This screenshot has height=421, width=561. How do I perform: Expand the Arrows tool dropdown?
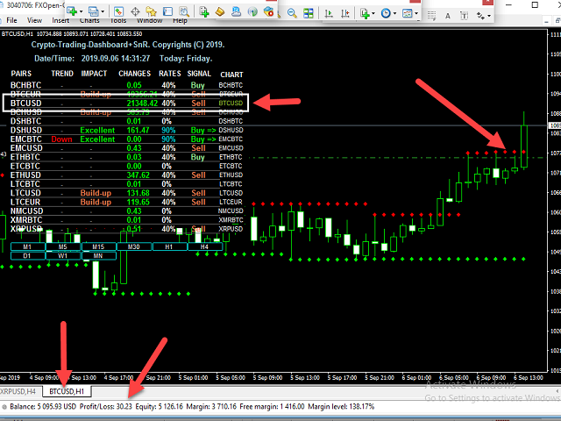coord(489,16)
